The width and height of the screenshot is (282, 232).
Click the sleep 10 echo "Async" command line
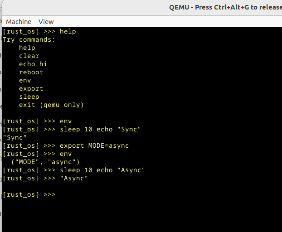click(x=102, y=170)
